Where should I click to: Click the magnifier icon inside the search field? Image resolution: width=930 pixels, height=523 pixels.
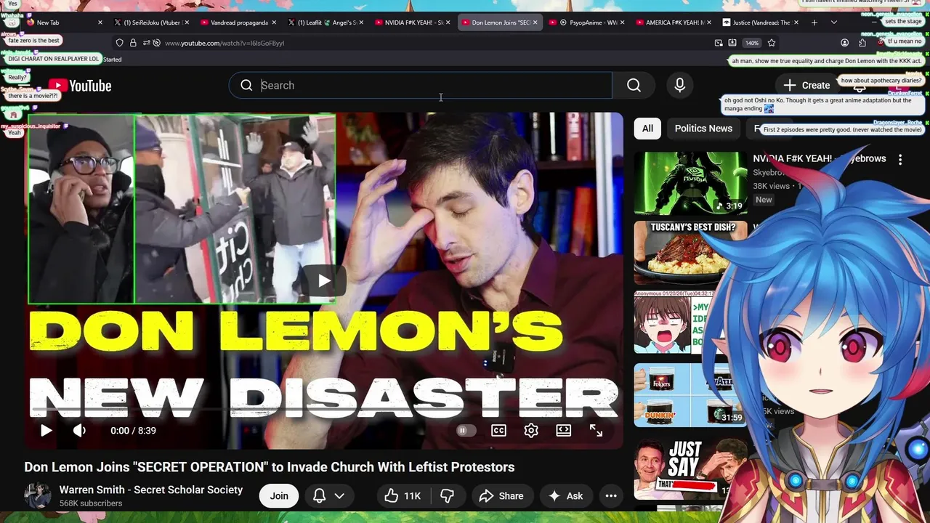click(x=246, y=85)
